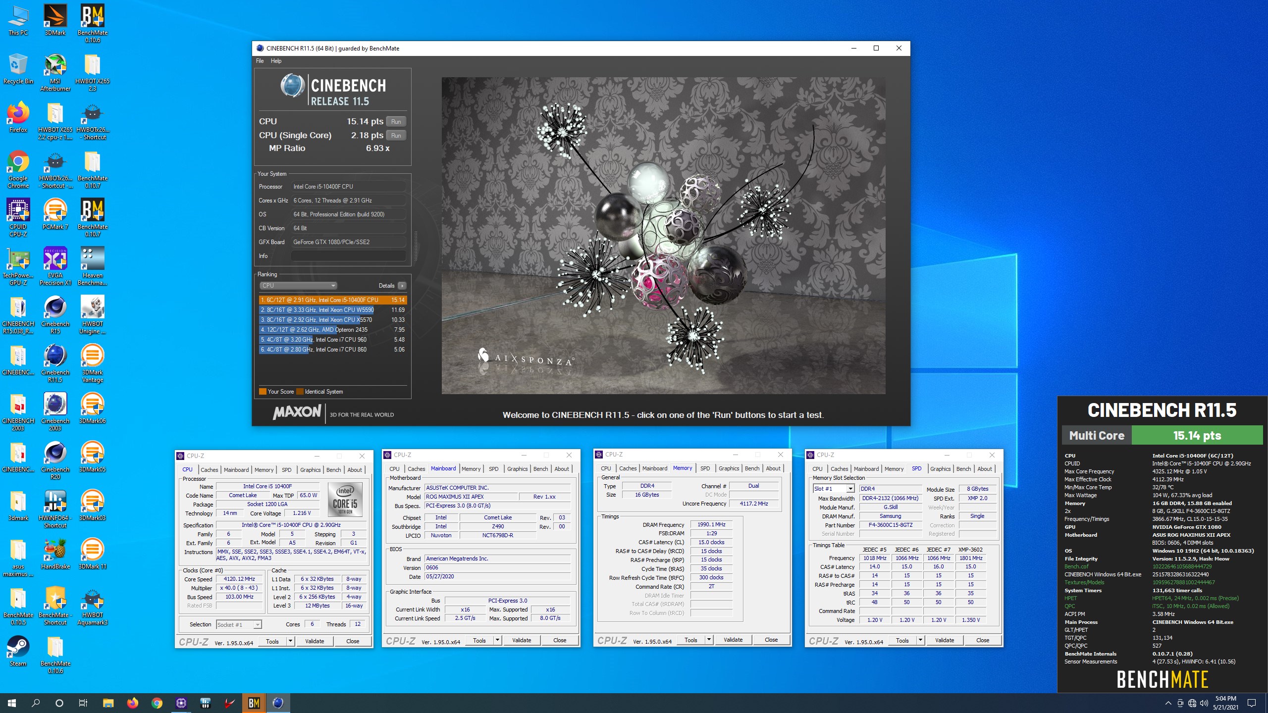Image resolution: width=1268 pixels, height=713 pixels.
Task: Expand Tools dropdown arrow in Mainboard CPU-Z window
Action: 498,640
